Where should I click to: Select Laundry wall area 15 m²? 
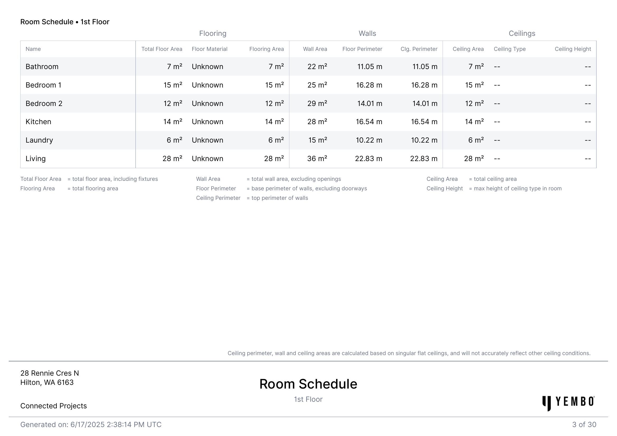click(318, 140)
